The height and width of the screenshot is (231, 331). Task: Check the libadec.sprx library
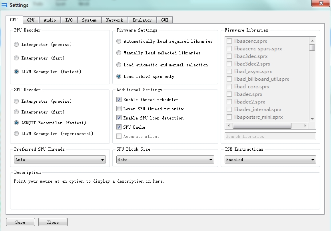click(x=229, y=94)
